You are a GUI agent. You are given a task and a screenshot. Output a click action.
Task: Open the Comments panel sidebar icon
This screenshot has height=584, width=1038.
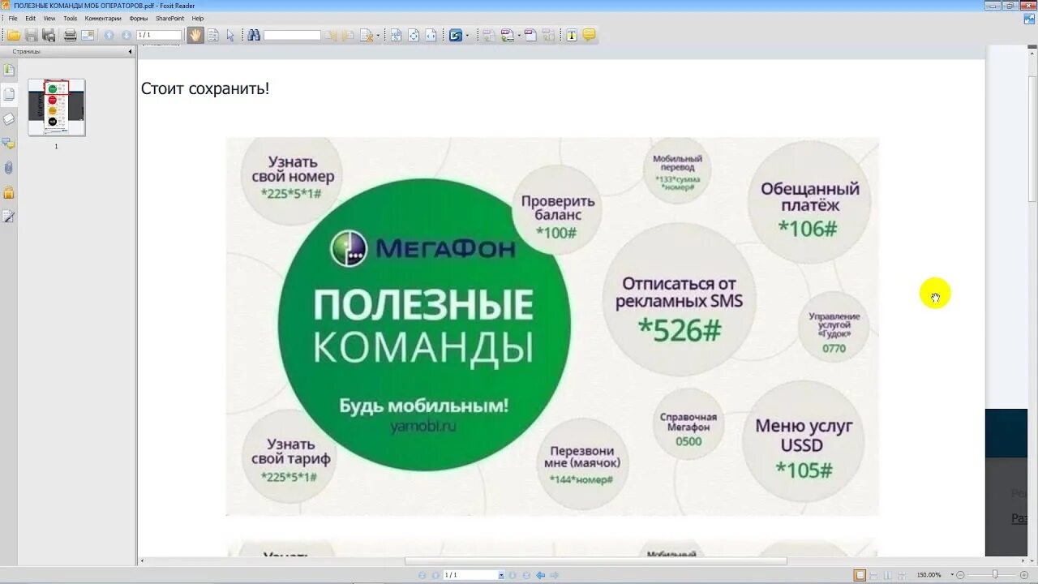tap(9, 143)
